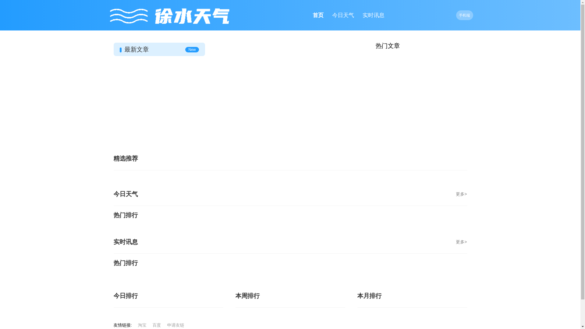Open the 申请友链 link
Screen dimensions: 585x329
pyautogui.click(x=175, y=325)
